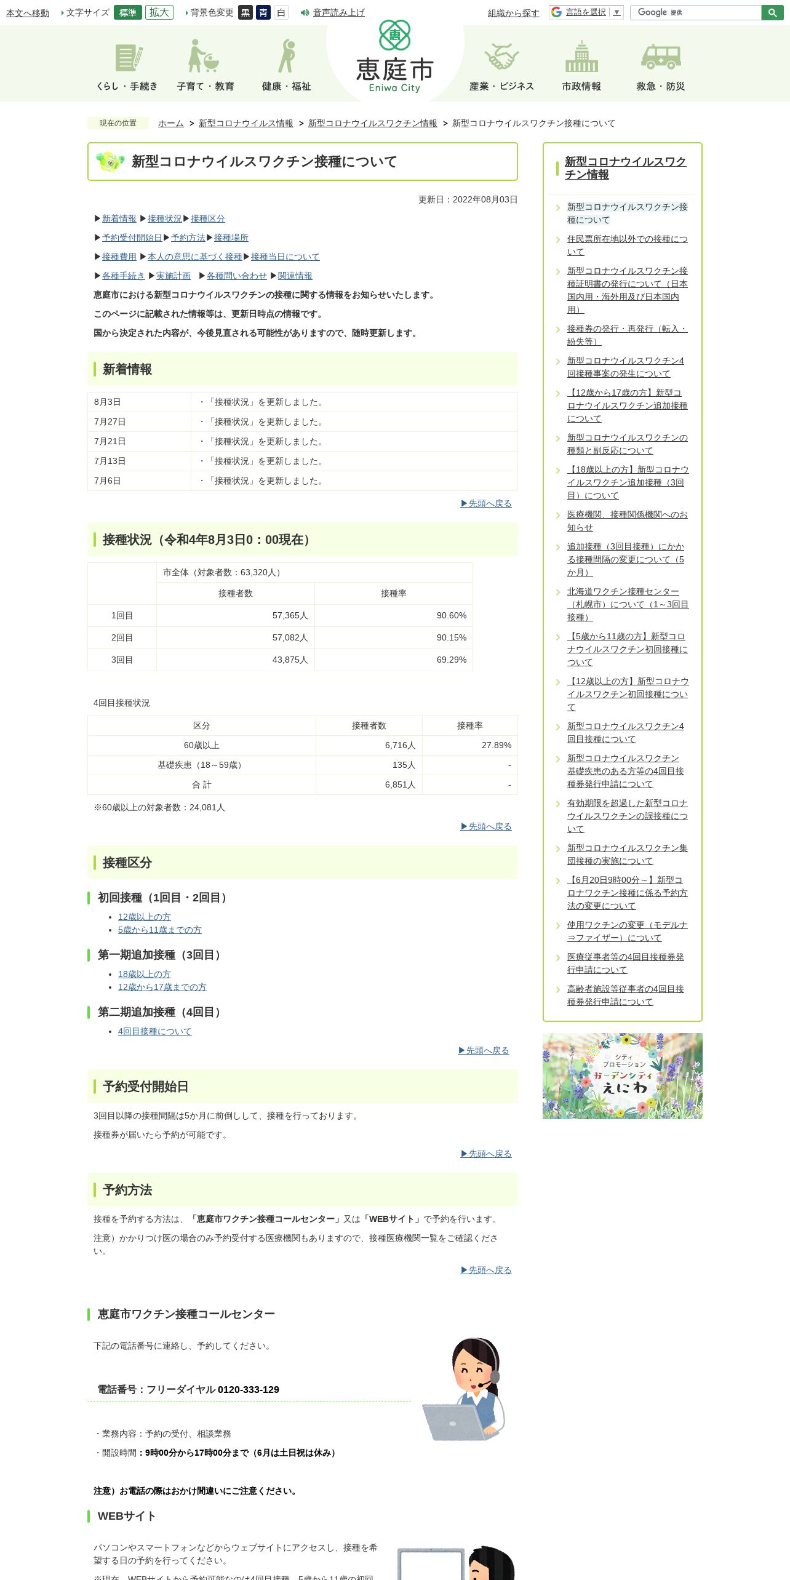Open the 12歳以上の方 first-dose link
Screen dimensions: 790x1580
[x=145, y=917]
